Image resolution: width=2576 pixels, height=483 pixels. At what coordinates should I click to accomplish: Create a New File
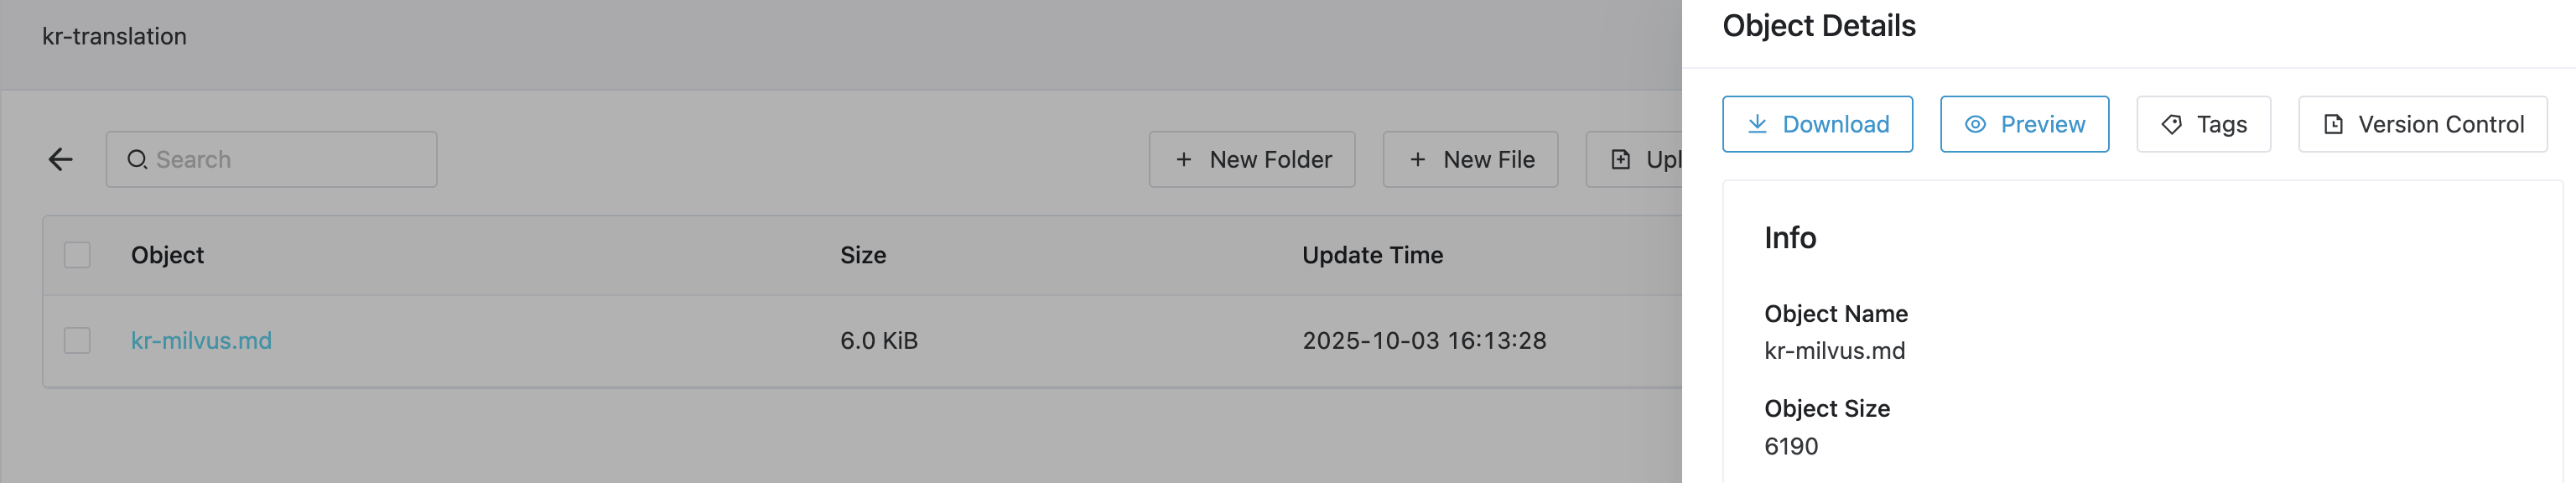(1470, 159)
